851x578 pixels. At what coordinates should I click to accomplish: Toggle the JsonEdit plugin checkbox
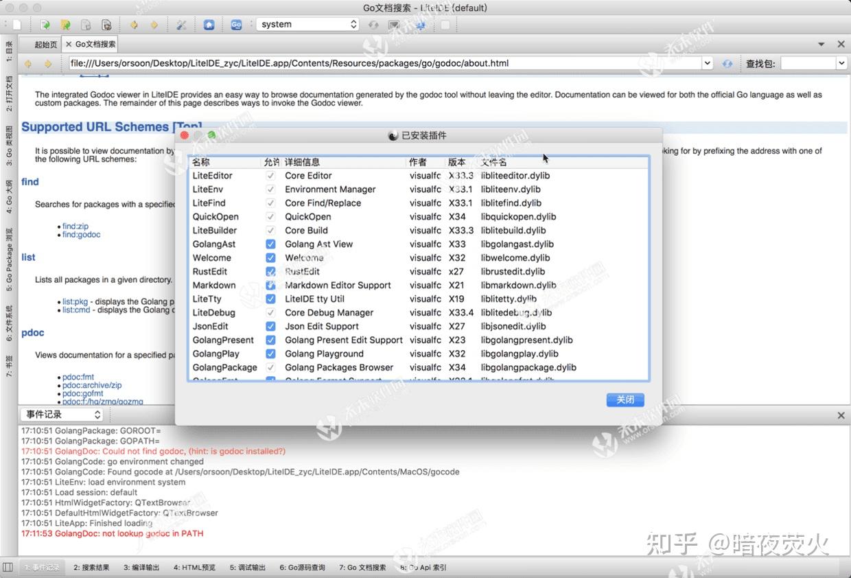tap(270, 327)
